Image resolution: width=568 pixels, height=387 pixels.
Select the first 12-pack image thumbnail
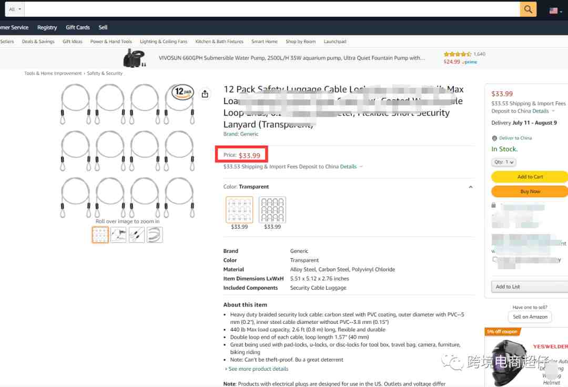click(x=100, y=235)
